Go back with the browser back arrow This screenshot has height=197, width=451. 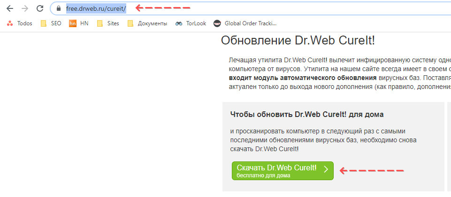pos(10,8)
